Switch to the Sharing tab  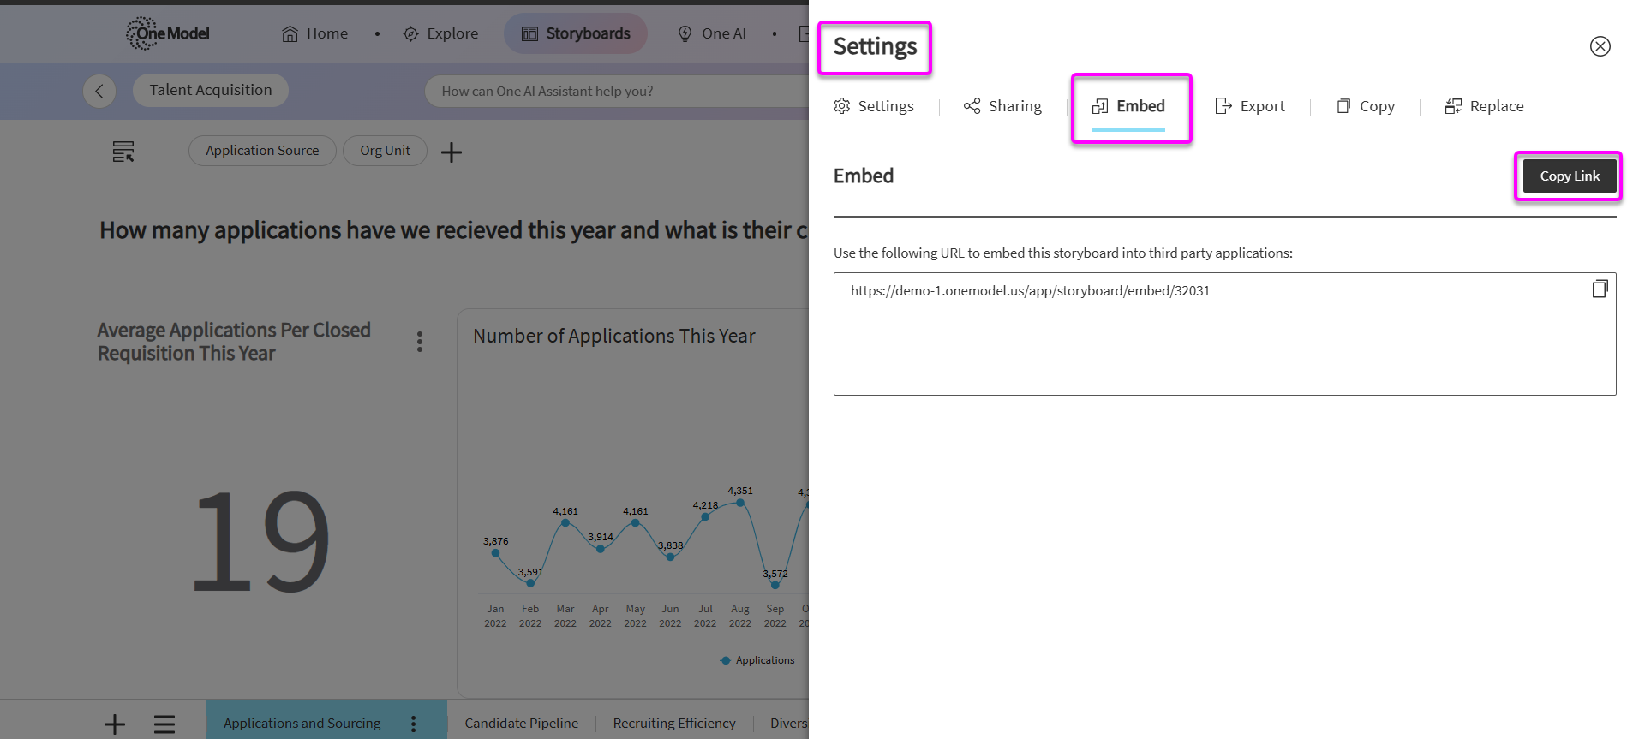coord(1002,106)
